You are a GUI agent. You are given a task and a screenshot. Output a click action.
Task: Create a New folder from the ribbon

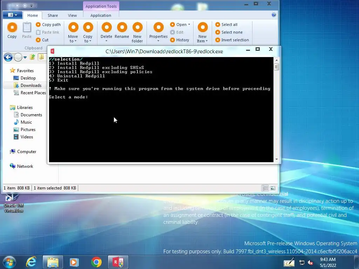point(137,32)
